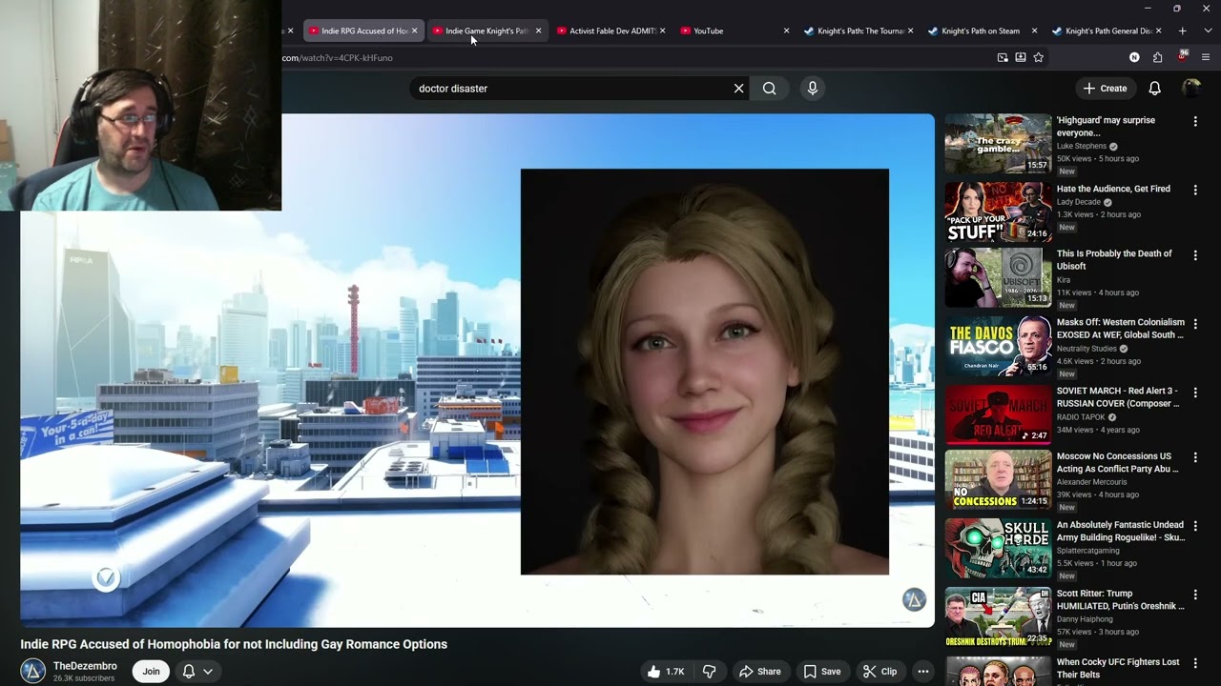Open 'When Cocky UFC Fighters Lost' title
Screen dimensions: 1221x686
pyautogui.click(x=1118, y=668)
